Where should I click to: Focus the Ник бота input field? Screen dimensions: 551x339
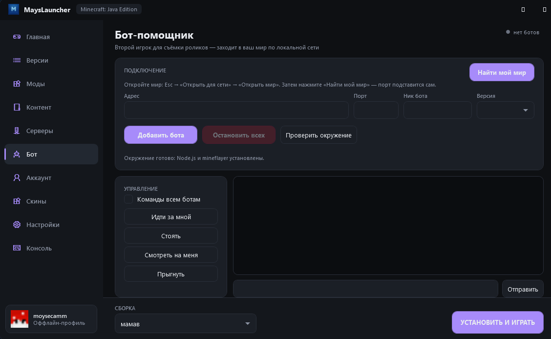click(x=438, y=110)
